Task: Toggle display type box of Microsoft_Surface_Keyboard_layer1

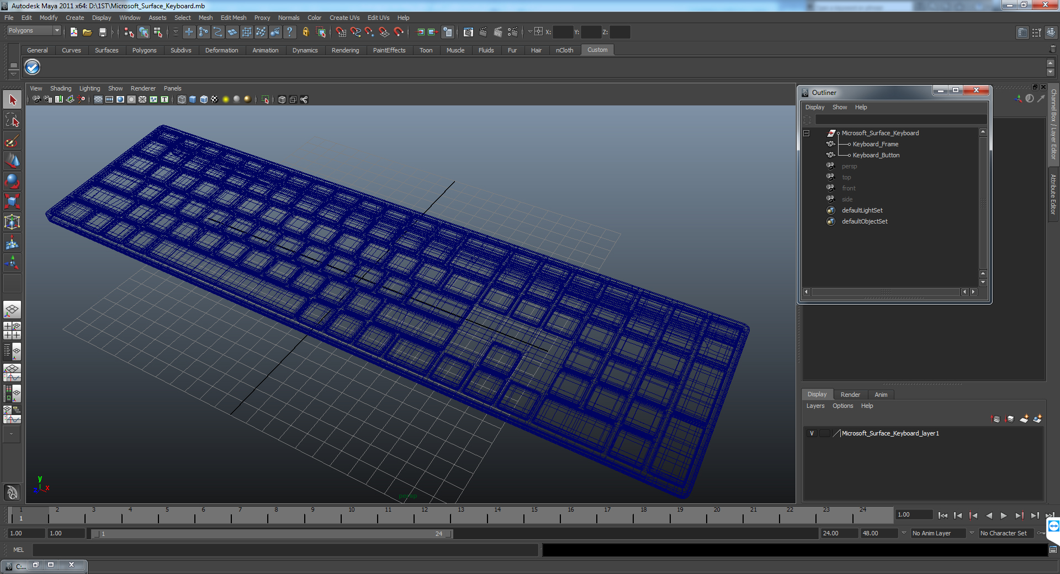Action: pyautogui.click(x=824, y=433)
